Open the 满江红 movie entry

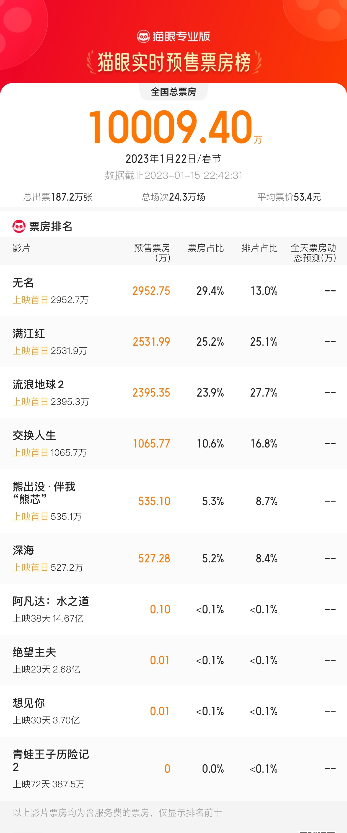(x=29, y=334)
